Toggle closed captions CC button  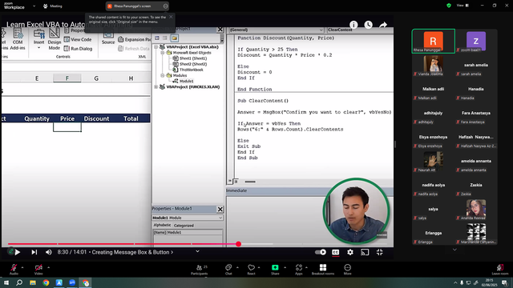[335, 252]
